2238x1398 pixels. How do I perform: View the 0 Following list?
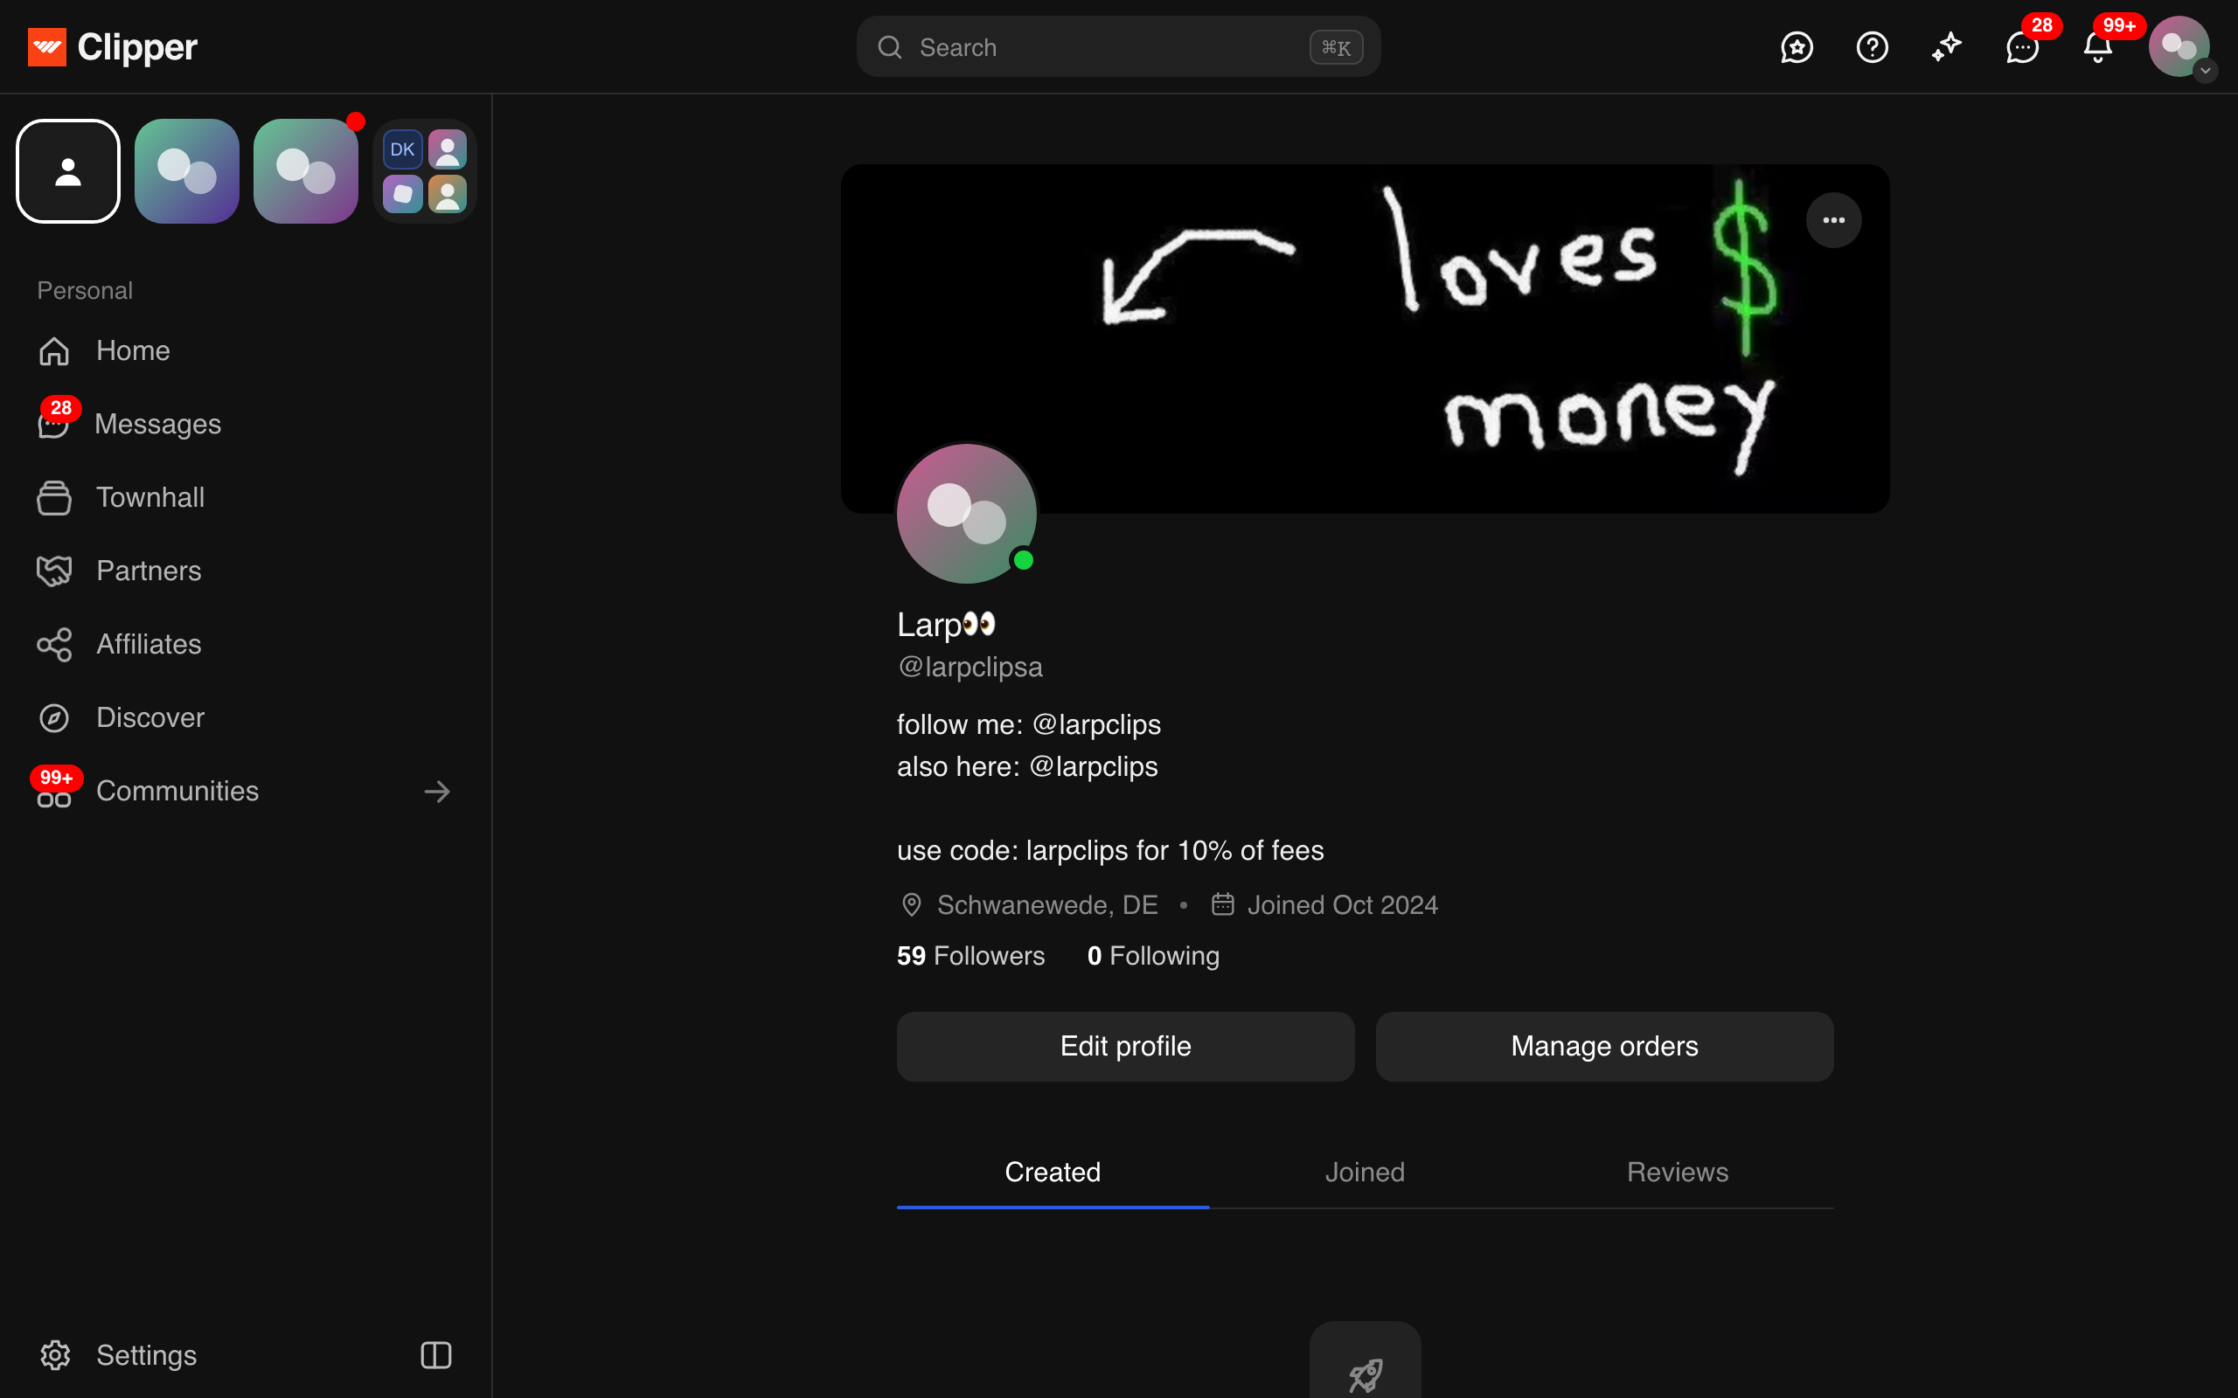tap(1153, 955)
